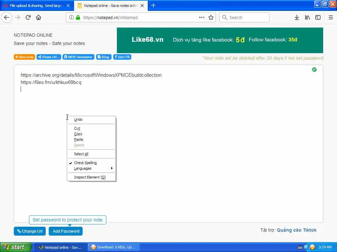
Task: Click the Share Url button
Action: click(49, 57)
